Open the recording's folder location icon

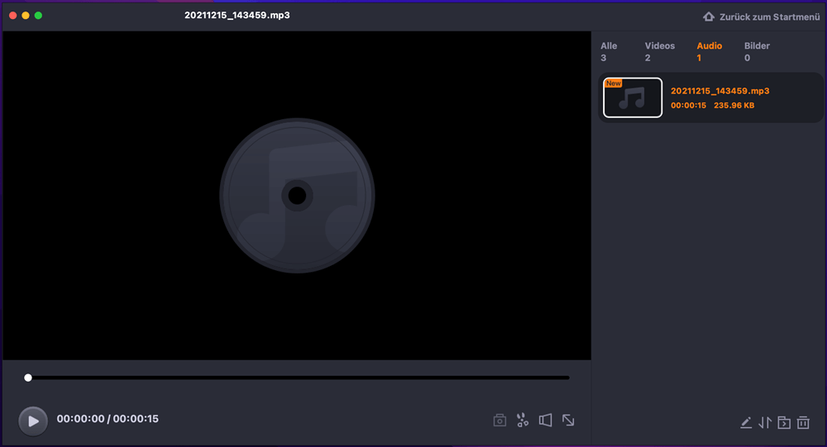(x=784, y=422)
